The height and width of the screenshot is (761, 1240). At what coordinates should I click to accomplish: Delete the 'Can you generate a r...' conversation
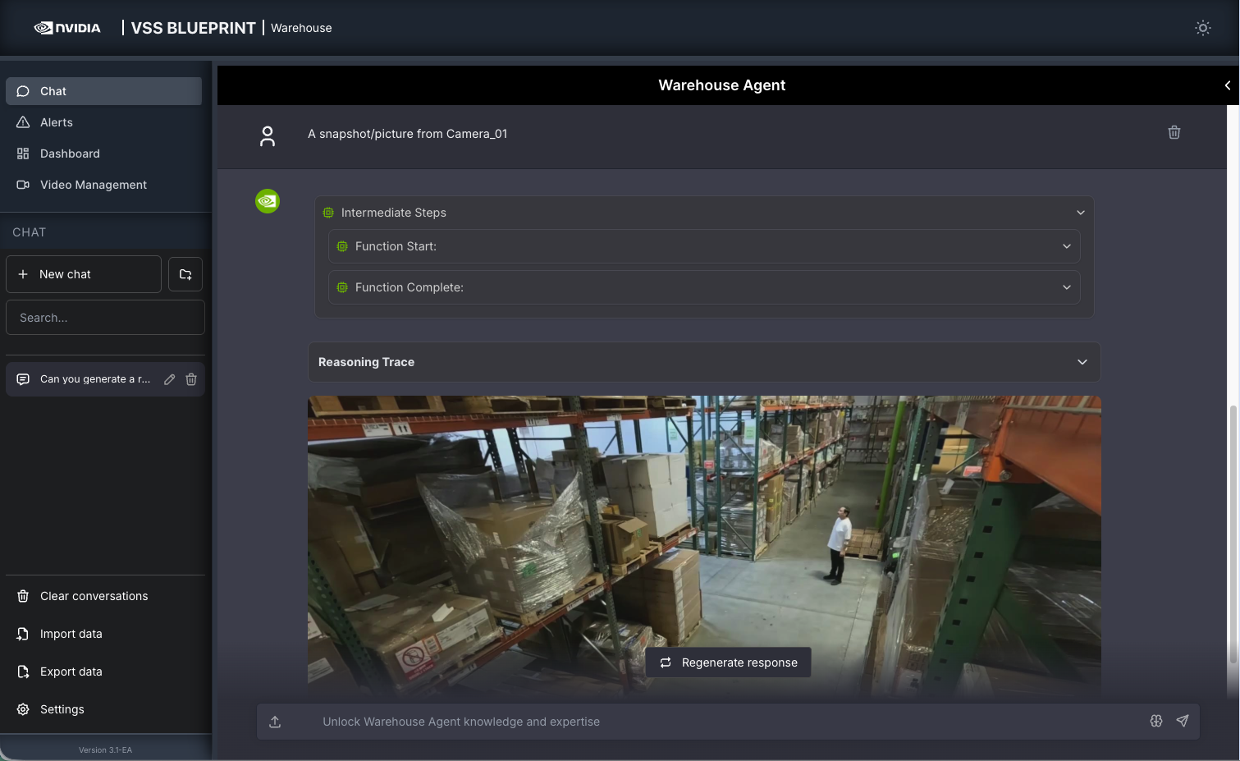click(191, 379)
